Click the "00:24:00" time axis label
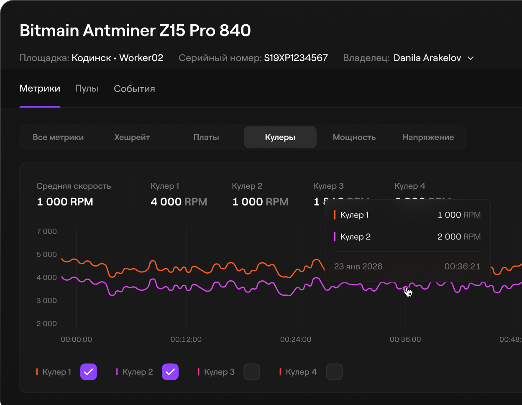 tap(296, 339)
